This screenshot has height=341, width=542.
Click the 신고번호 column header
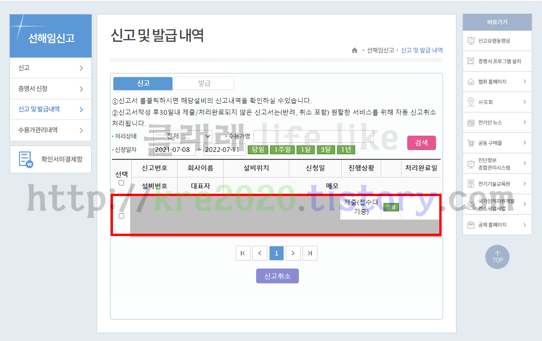[x=154, y=168]
